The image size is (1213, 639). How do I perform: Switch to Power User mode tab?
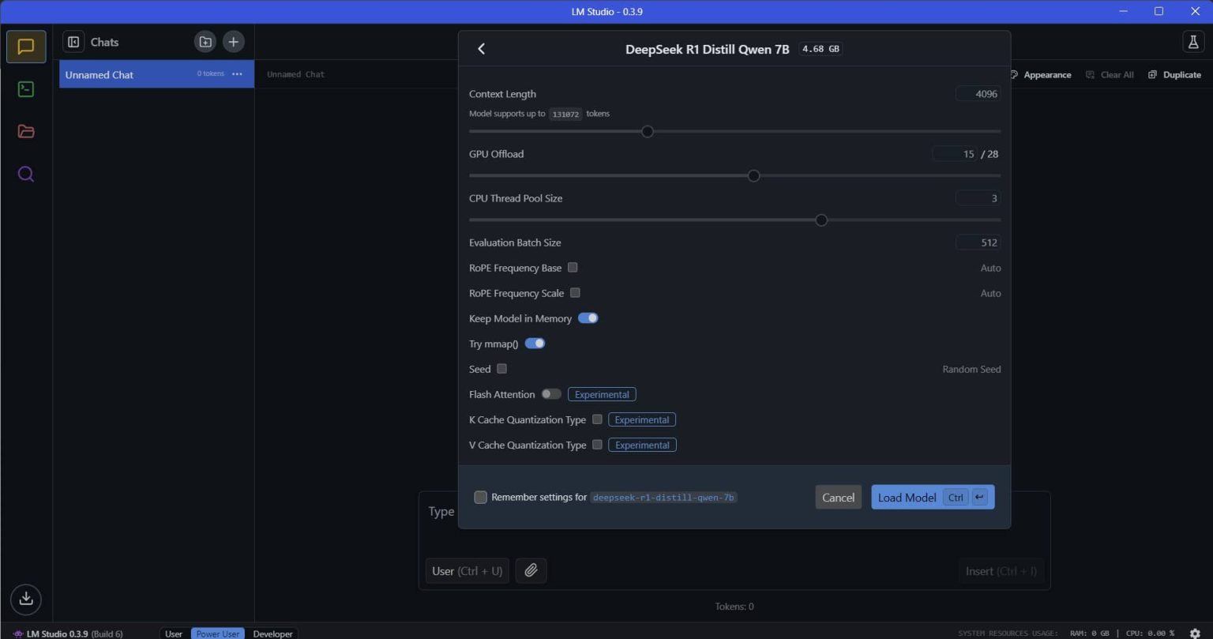pos(218,633)
